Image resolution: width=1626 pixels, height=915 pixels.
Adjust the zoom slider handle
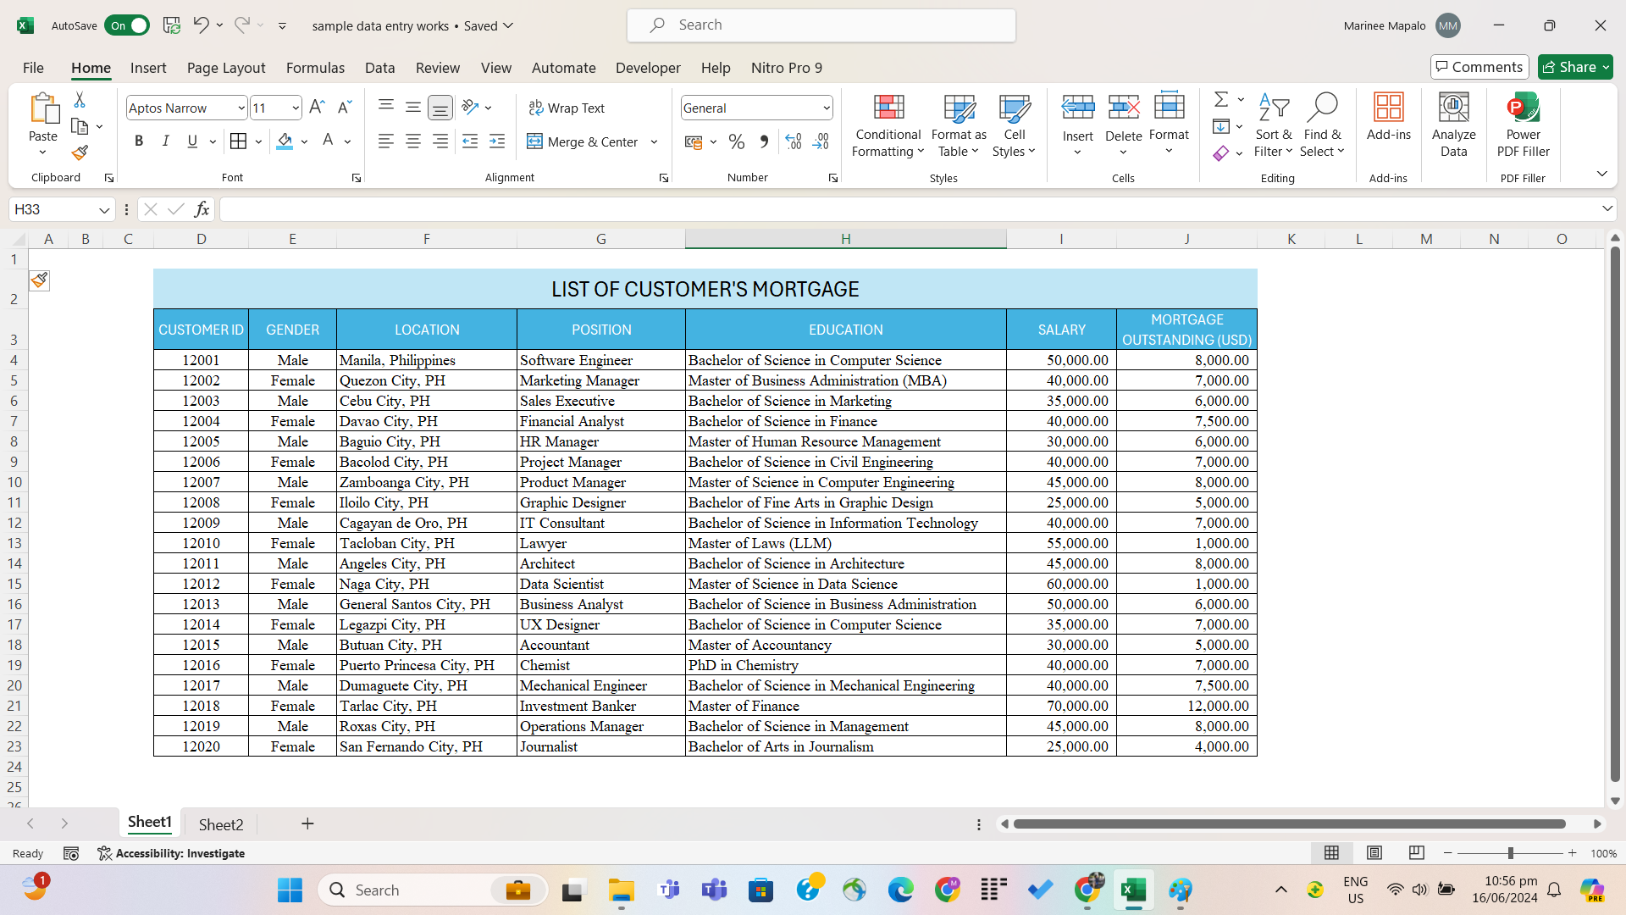coord(1510,853)
